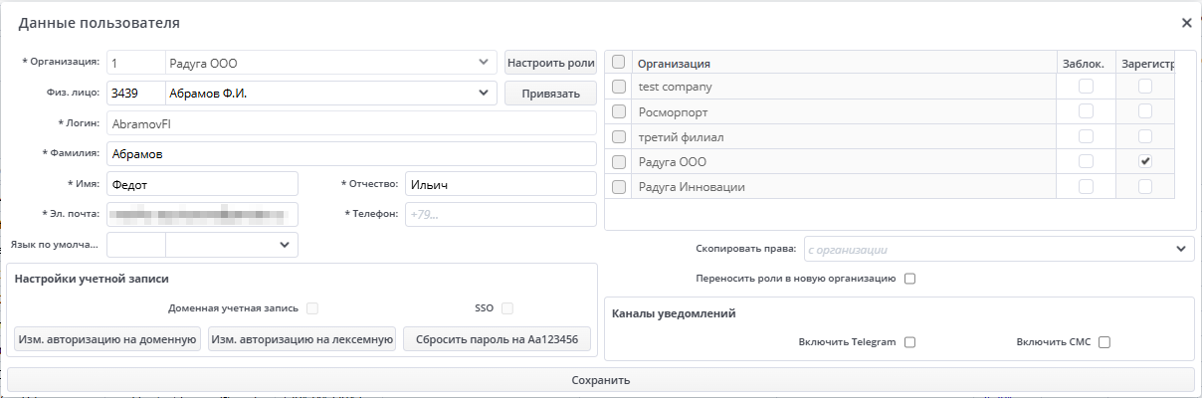Expand the Организация dropdown arrow
The image size is (1202, 398).
pos(484,63)
